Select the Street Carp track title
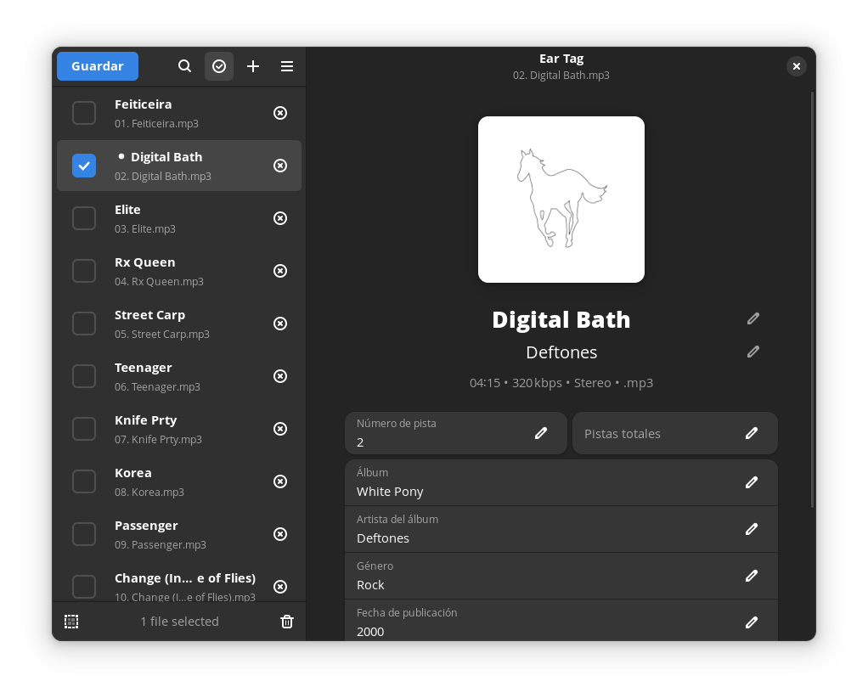 pyautogui.click(x=149, y=315)
